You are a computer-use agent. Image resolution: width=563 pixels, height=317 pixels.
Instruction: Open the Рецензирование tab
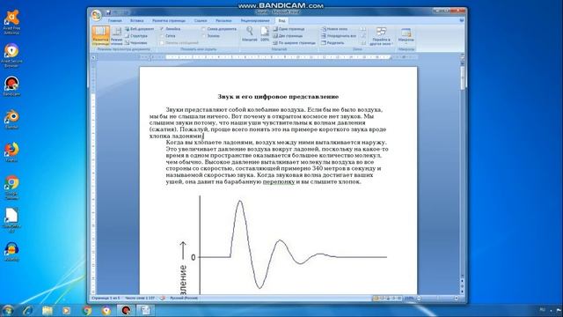click(x=255, y=21)
